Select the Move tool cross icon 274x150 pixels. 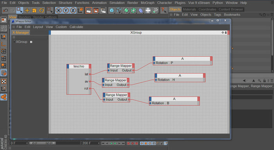[x=27, y=11]
